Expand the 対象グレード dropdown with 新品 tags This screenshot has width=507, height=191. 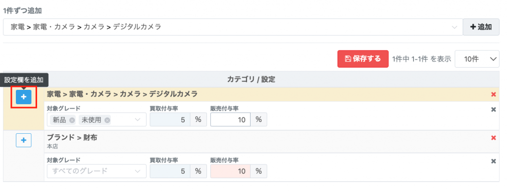click(x=97, y=119)
